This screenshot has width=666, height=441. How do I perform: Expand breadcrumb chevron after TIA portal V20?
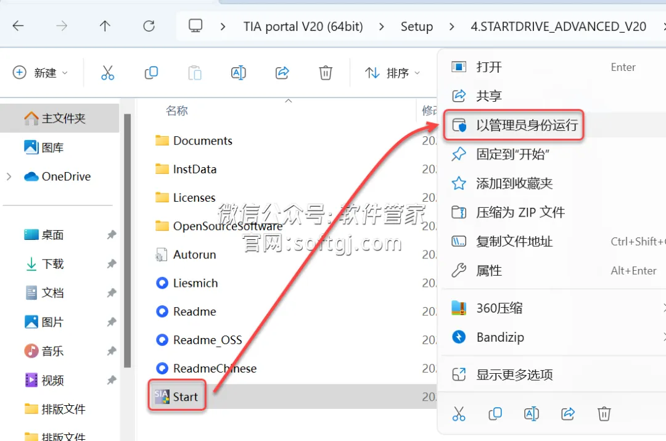[382, 27]
